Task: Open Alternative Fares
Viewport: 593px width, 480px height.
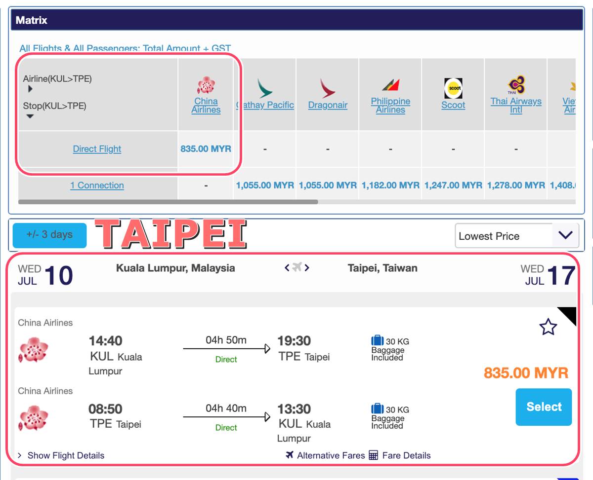Action: coord(331,455)
